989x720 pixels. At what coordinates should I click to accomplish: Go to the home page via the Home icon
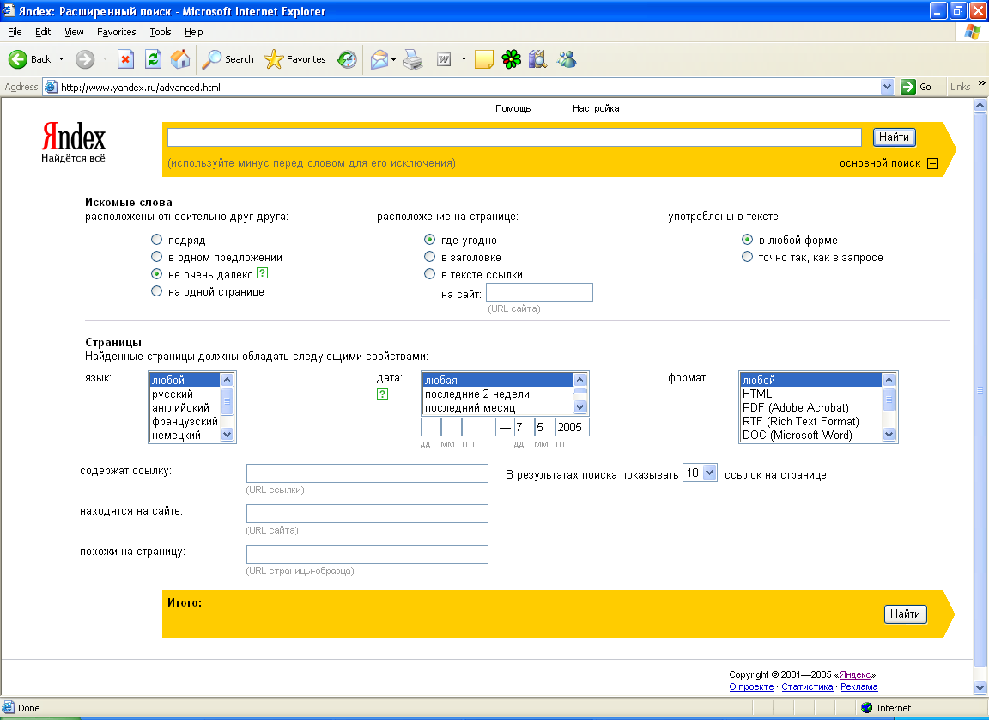pyautogui.click(x=180, y=59)
